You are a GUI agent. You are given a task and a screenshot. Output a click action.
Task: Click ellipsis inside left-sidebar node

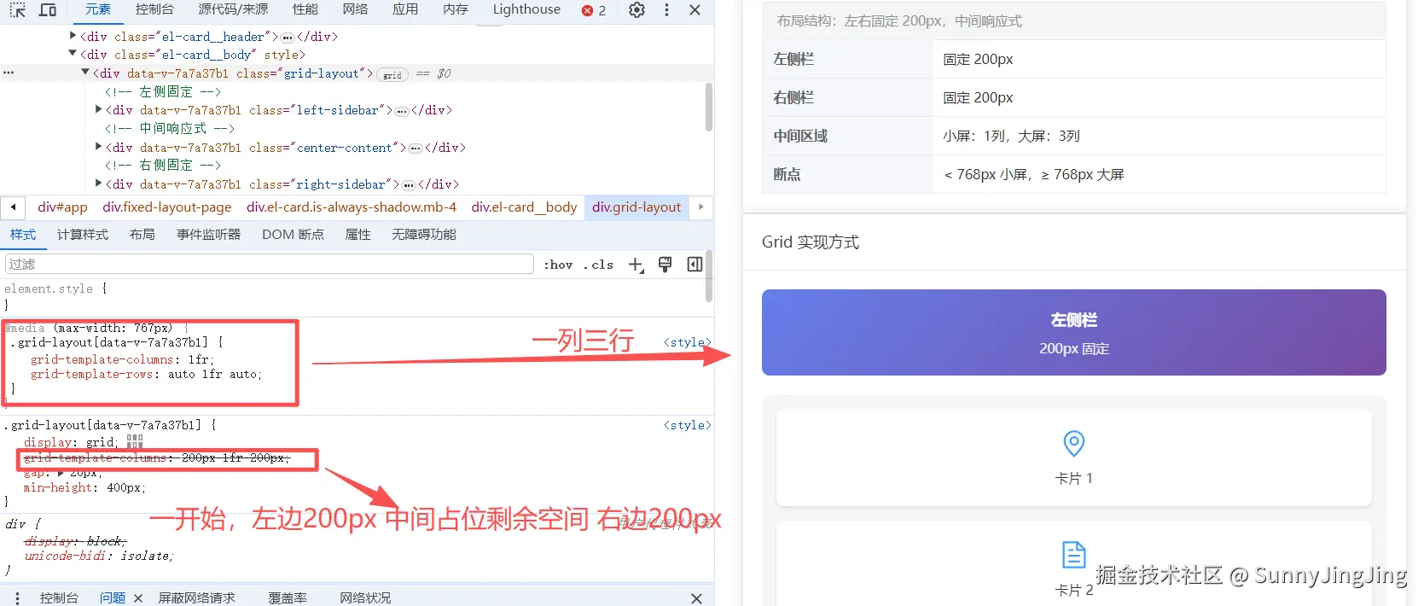coord(402,111)
